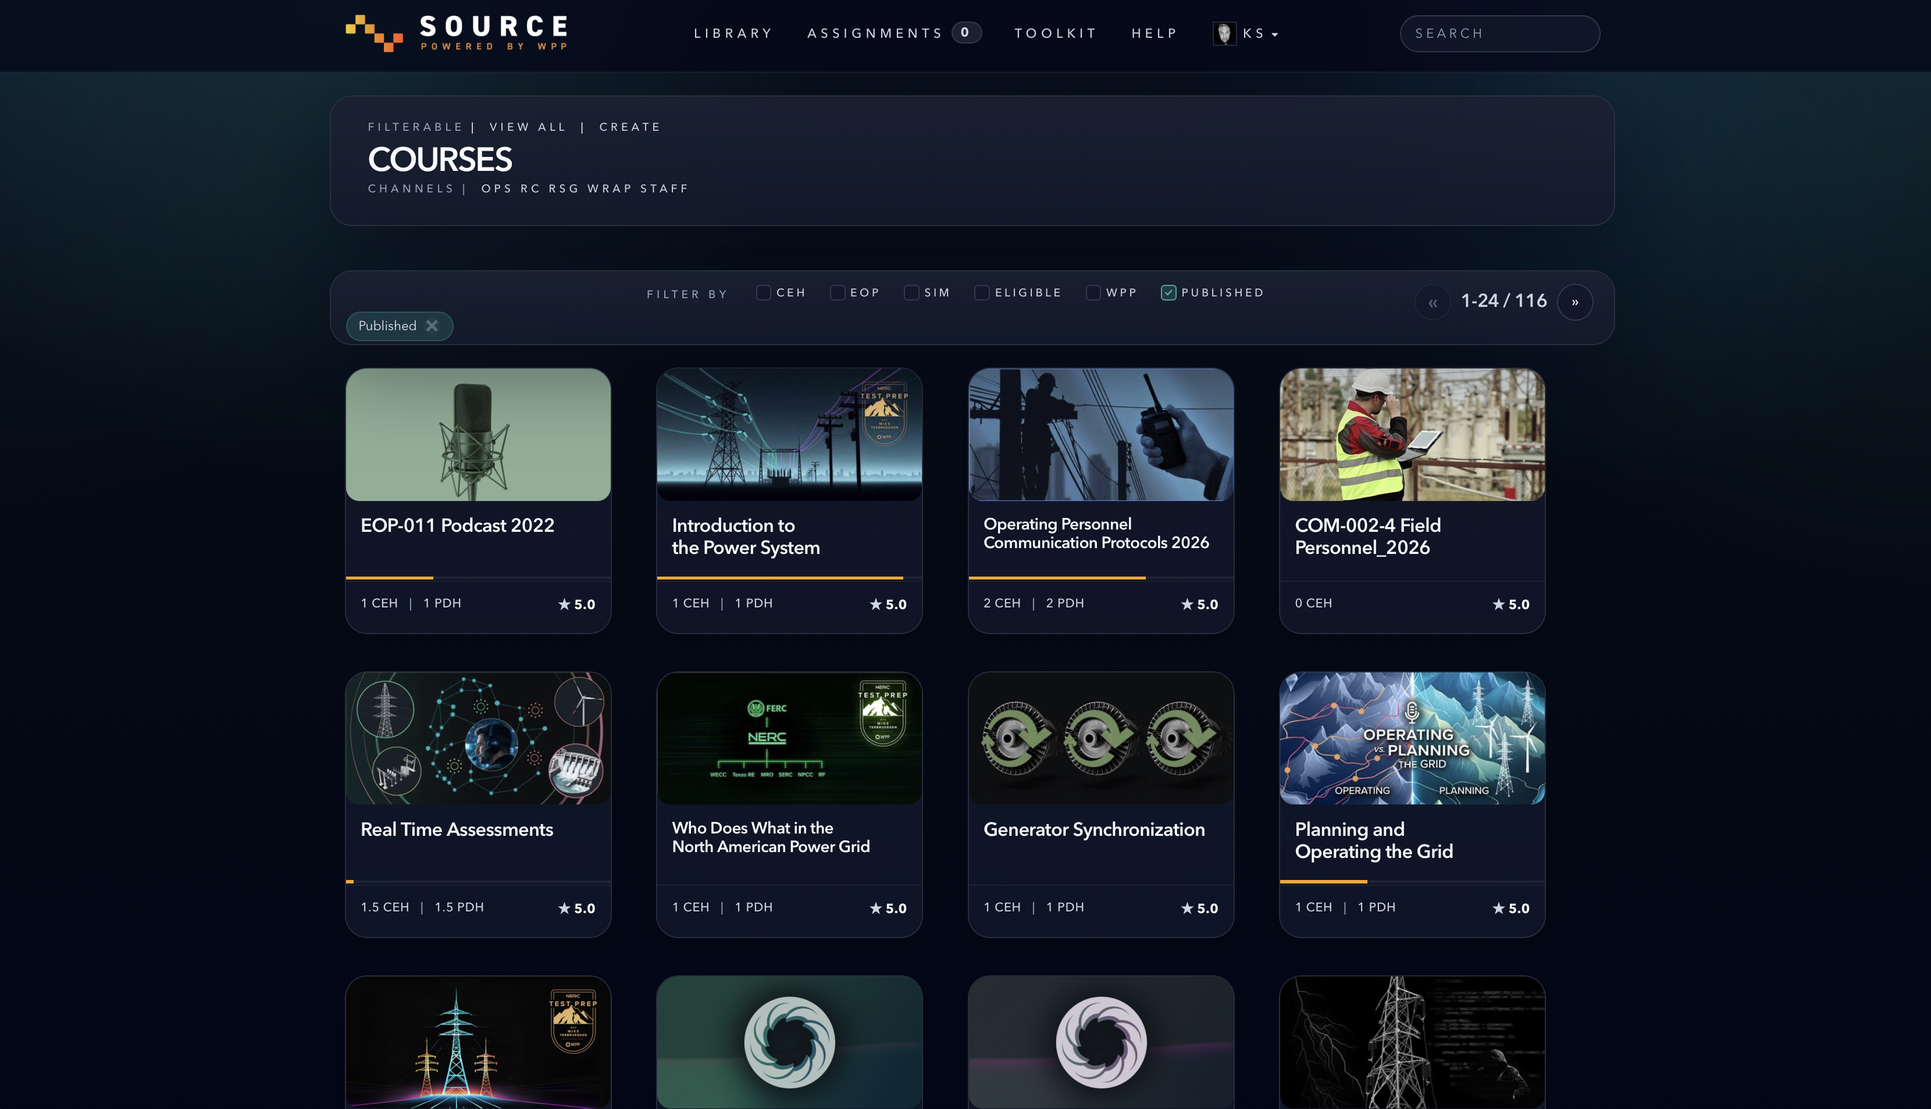The width and height of the screenshot is (1931, 1109).
Task: Click the KS user avatar picture
Action: [1224, 34]
